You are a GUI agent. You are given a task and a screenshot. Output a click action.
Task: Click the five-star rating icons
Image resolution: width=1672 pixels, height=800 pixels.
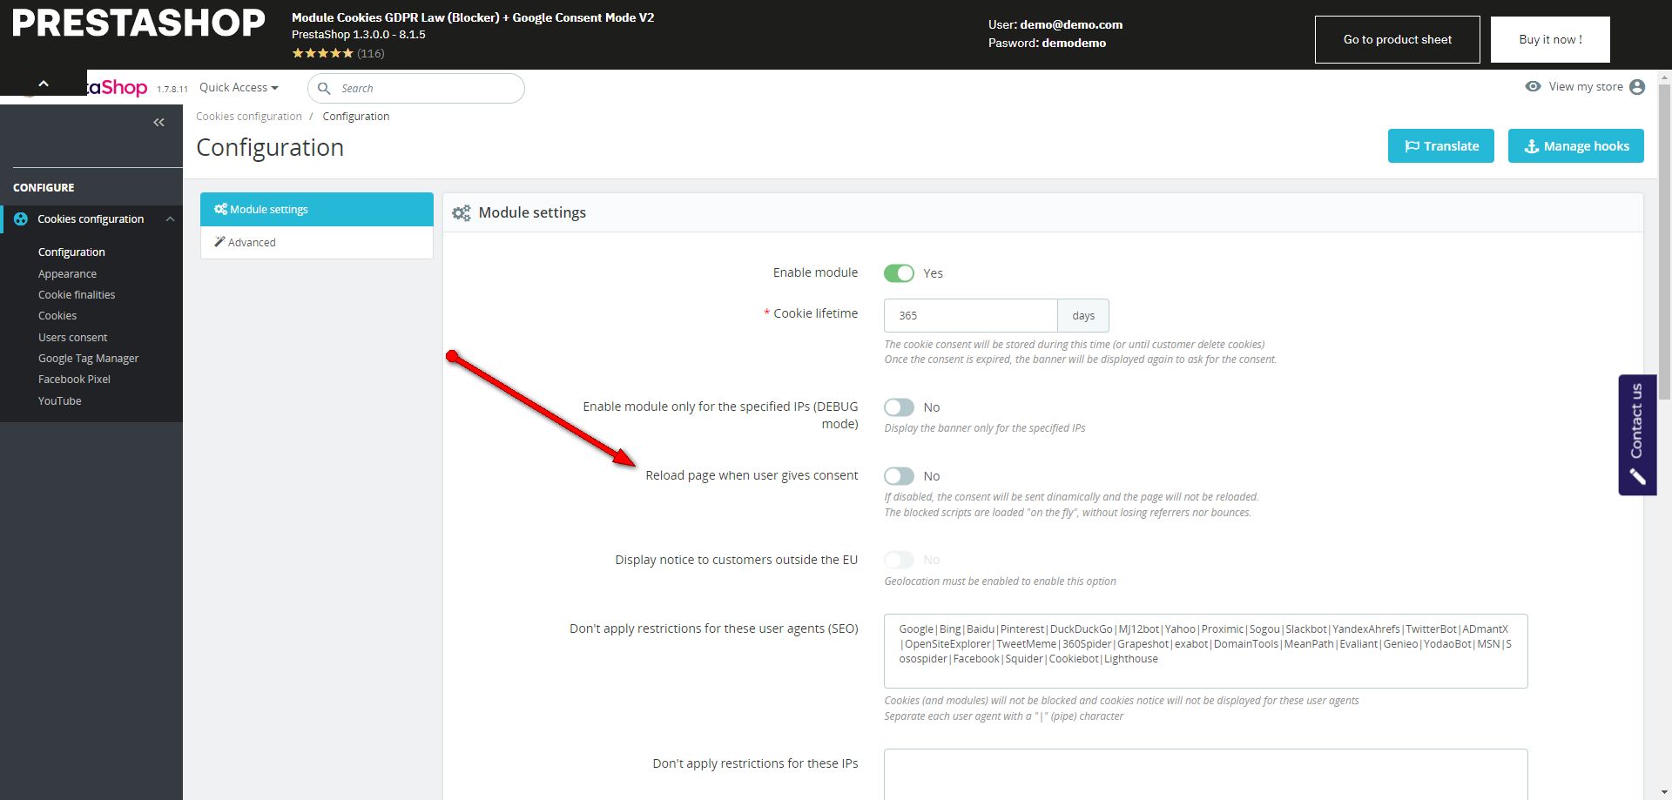(322, 53)
